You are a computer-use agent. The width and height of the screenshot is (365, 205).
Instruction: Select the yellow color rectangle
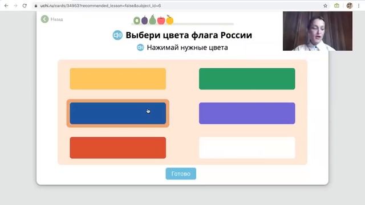click(x=118, y=79)
